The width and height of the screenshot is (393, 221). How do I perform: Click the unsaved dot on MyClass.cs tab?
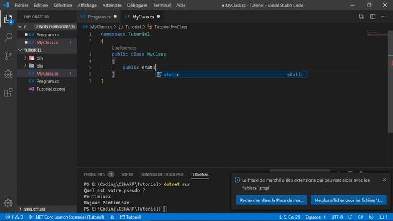pyautogui.click(x=158, y=17)
